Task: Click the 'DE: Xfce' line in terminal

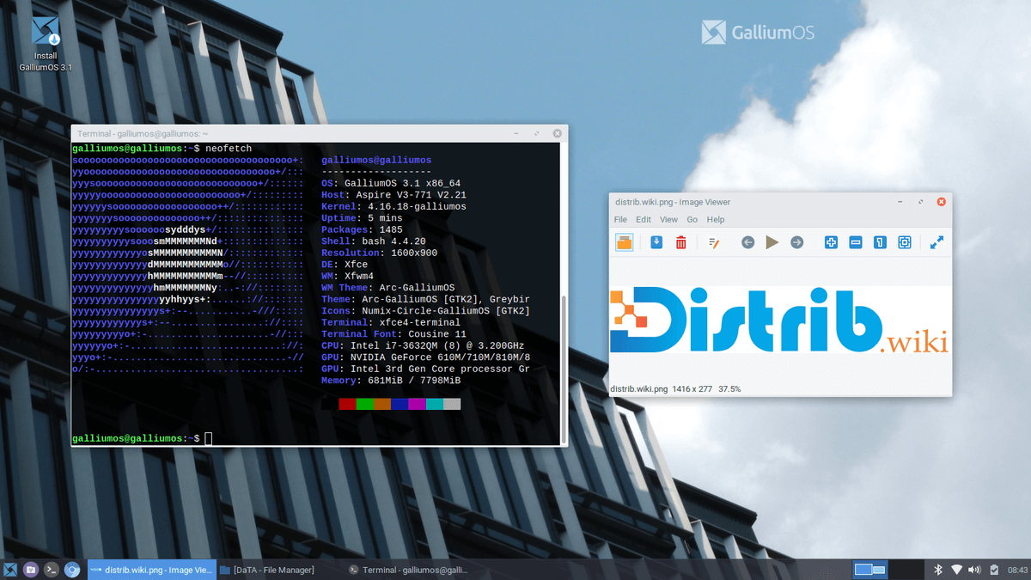Action: point(345,265)
